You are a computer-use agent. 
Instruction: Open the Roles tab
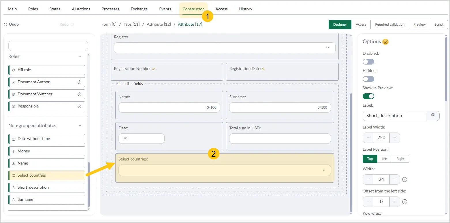[33, 9]
